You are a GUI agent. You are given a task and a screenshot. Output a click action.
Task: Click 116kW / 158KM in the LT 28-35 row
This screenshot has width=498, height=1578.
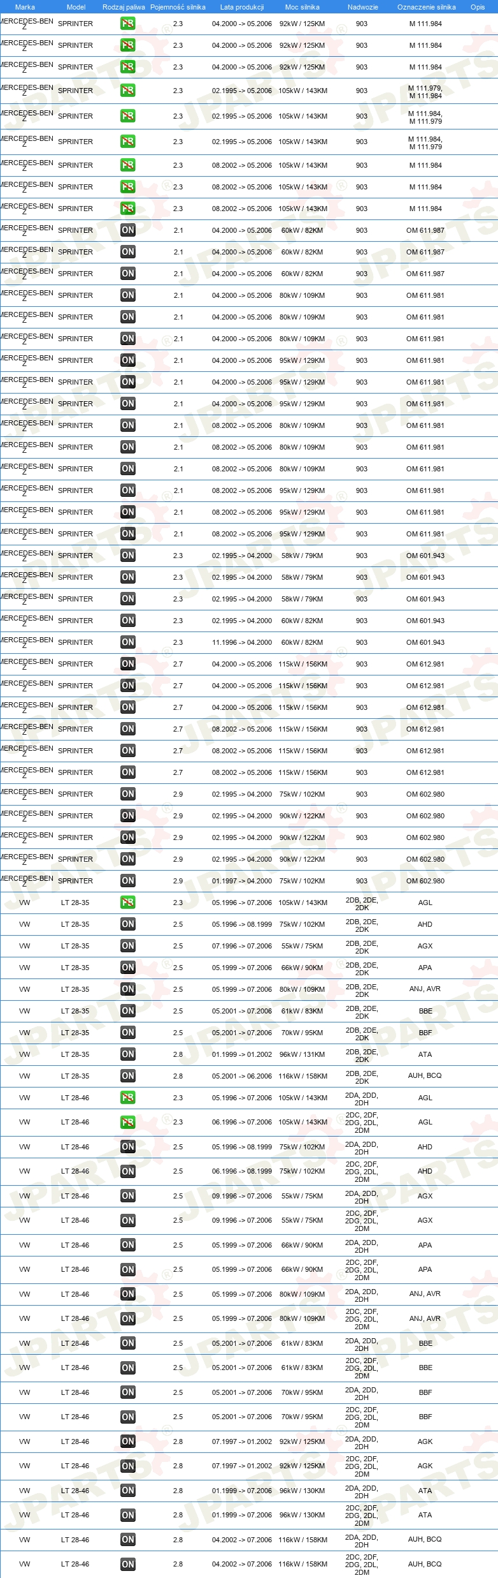302,1076
